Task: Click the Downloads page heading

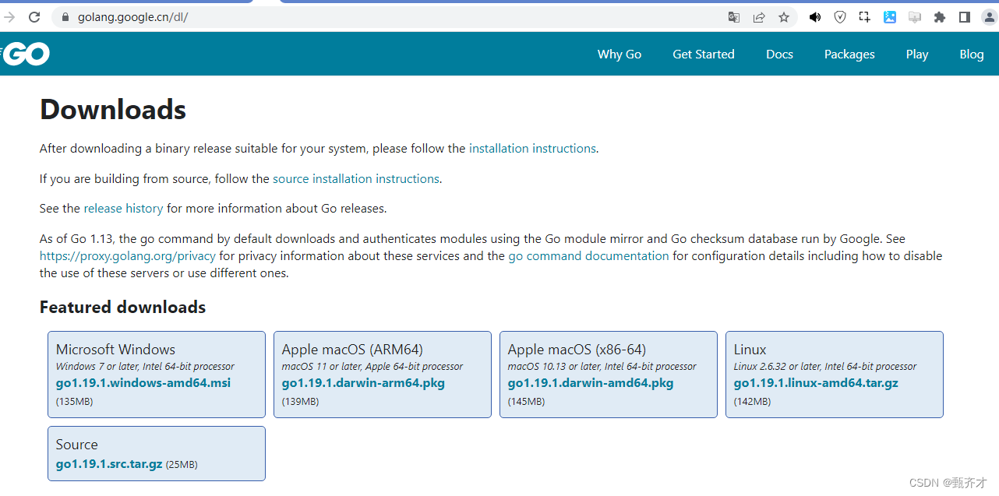Action: 113,110
